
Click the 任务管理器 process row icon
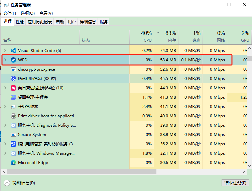13,107
